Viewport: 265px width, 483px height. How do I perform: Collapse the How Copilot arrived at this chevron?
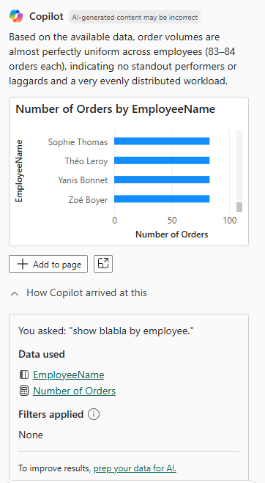15,293
